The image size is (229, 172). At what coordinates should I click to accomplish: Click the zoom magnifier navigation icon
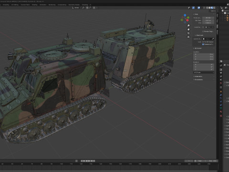[x=188, y=26]
